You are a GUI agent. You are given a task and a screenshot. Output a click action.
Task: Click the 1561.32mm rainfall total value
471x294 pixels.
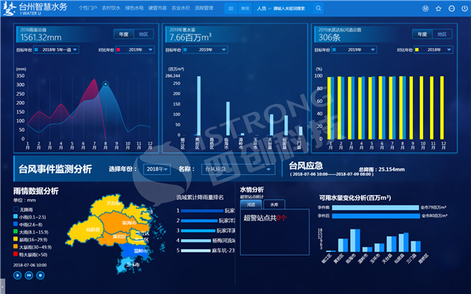41,38
